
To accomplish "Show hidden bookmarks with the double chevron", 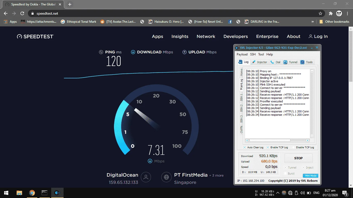I will [x=313, y=22].
